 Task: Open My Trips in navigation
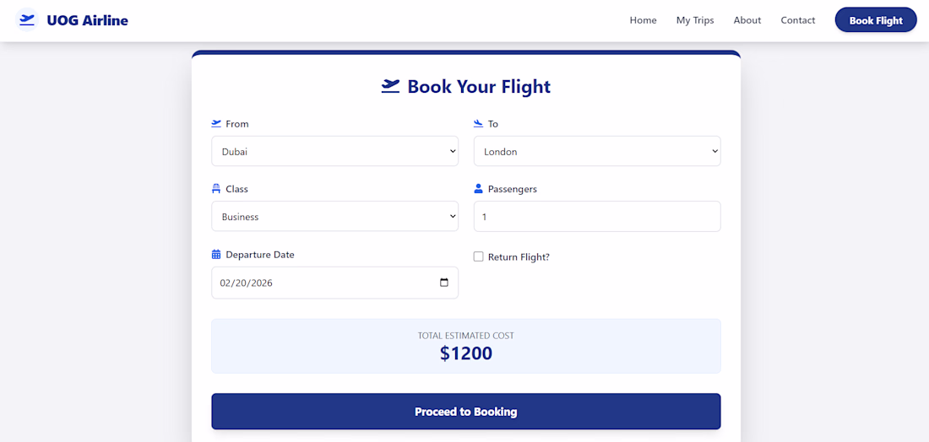695,20
